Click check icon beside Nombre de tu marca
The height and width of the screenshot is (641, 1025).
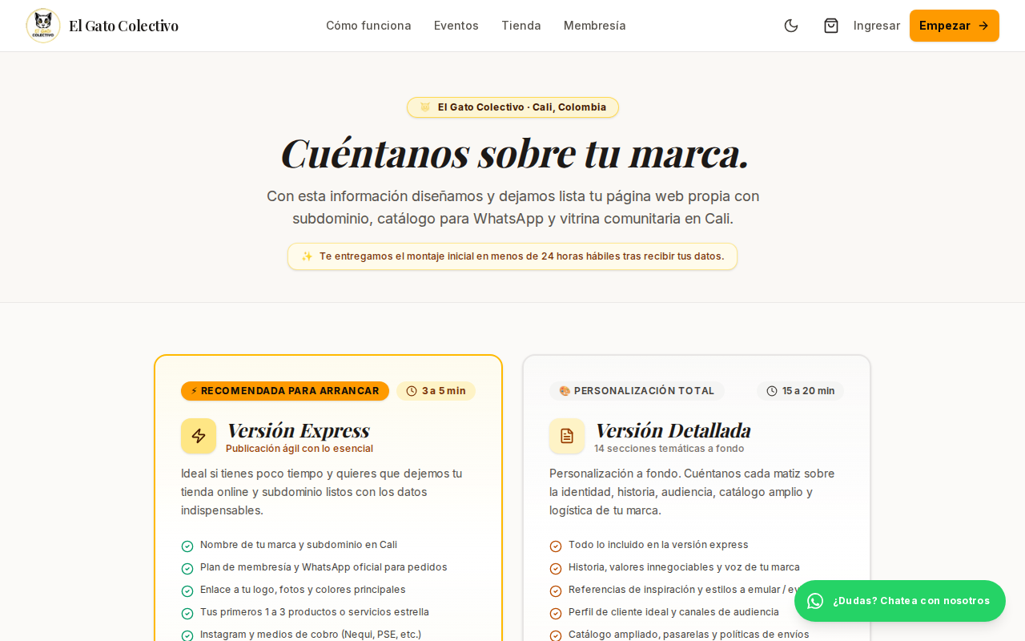pyautogui.click(x=187, y=546)
